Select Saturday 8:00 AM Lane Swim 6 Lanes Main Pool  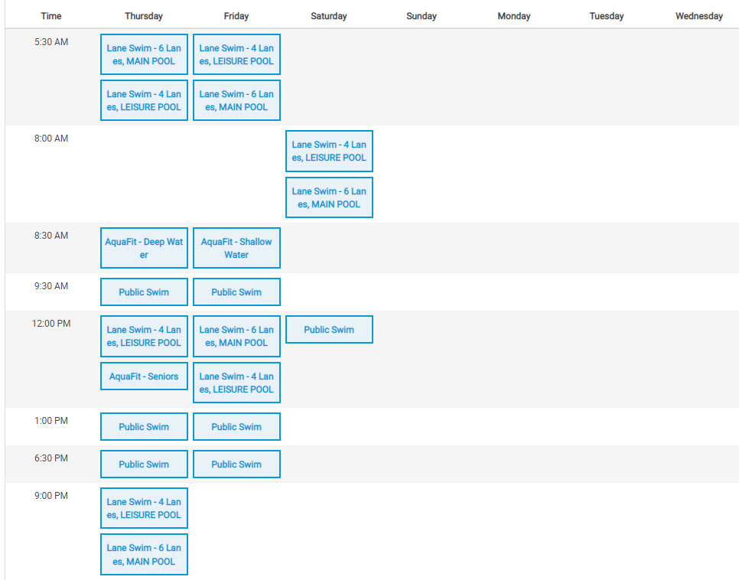tap(329, 197)
